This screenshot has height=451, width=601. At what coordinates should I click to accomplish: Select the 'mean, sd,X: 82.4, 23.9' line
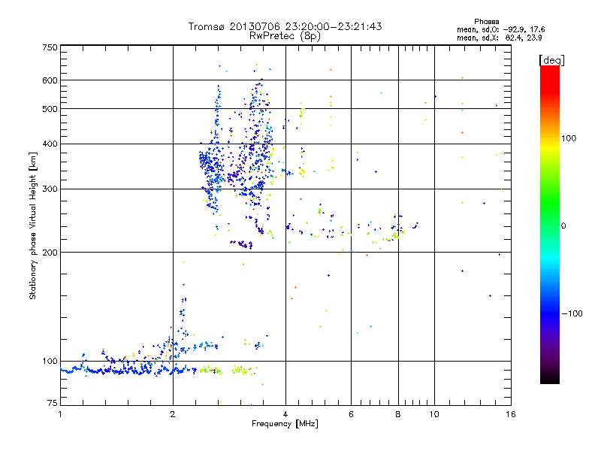click(x=499, y=38)
